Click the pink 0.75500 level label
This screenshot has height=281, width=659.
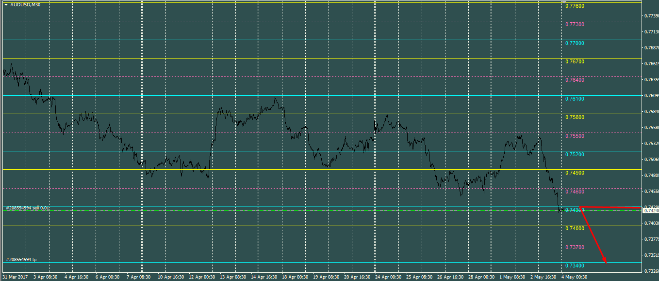575,136
